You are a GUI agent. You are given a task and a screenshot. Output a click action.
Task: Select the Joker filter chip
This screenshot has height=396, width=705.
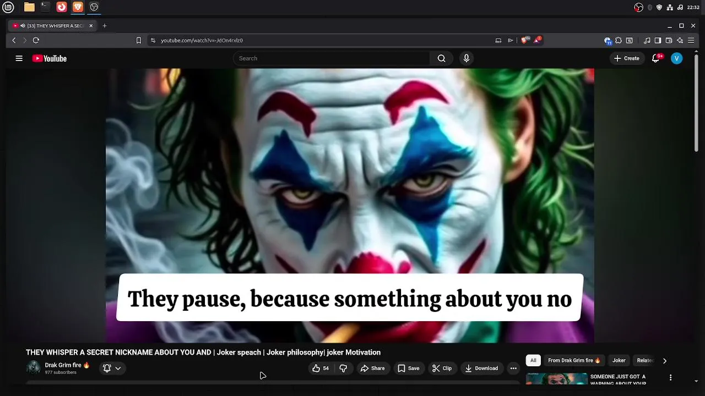coord(619,361)
